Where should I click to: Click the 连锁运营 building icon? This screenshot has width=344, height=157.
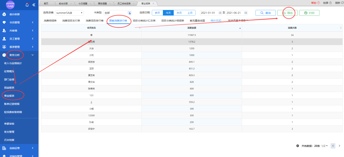pyautogui.click(x=4, y=148)
